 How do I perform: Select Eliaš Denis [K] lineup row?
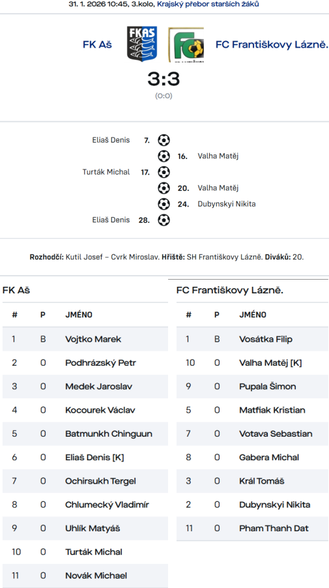[x=85, y=457]
